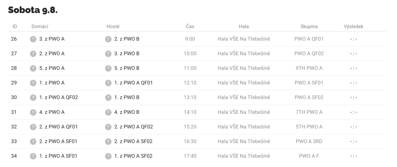This screenshot has width=397, height=167.
Task: Sort by the Čas column header
Action: point(190,26)
